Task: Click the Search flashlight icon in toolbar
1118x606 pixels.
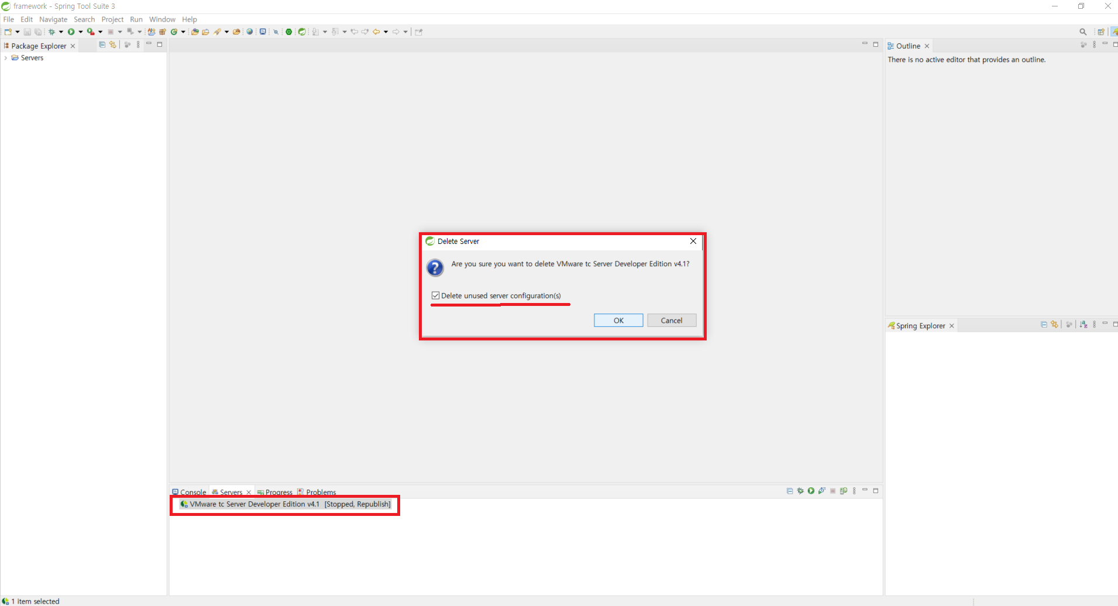Action: (217, 32)
